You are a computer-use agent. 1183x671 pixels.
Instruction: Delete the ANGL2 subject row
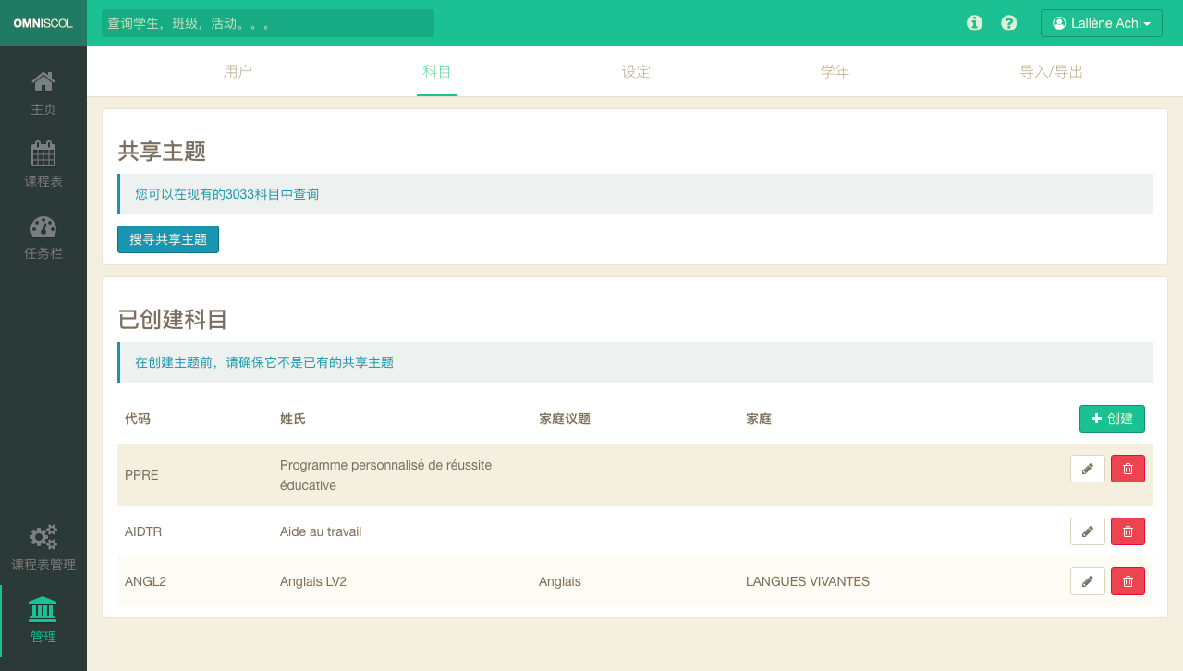[1128, 581]
